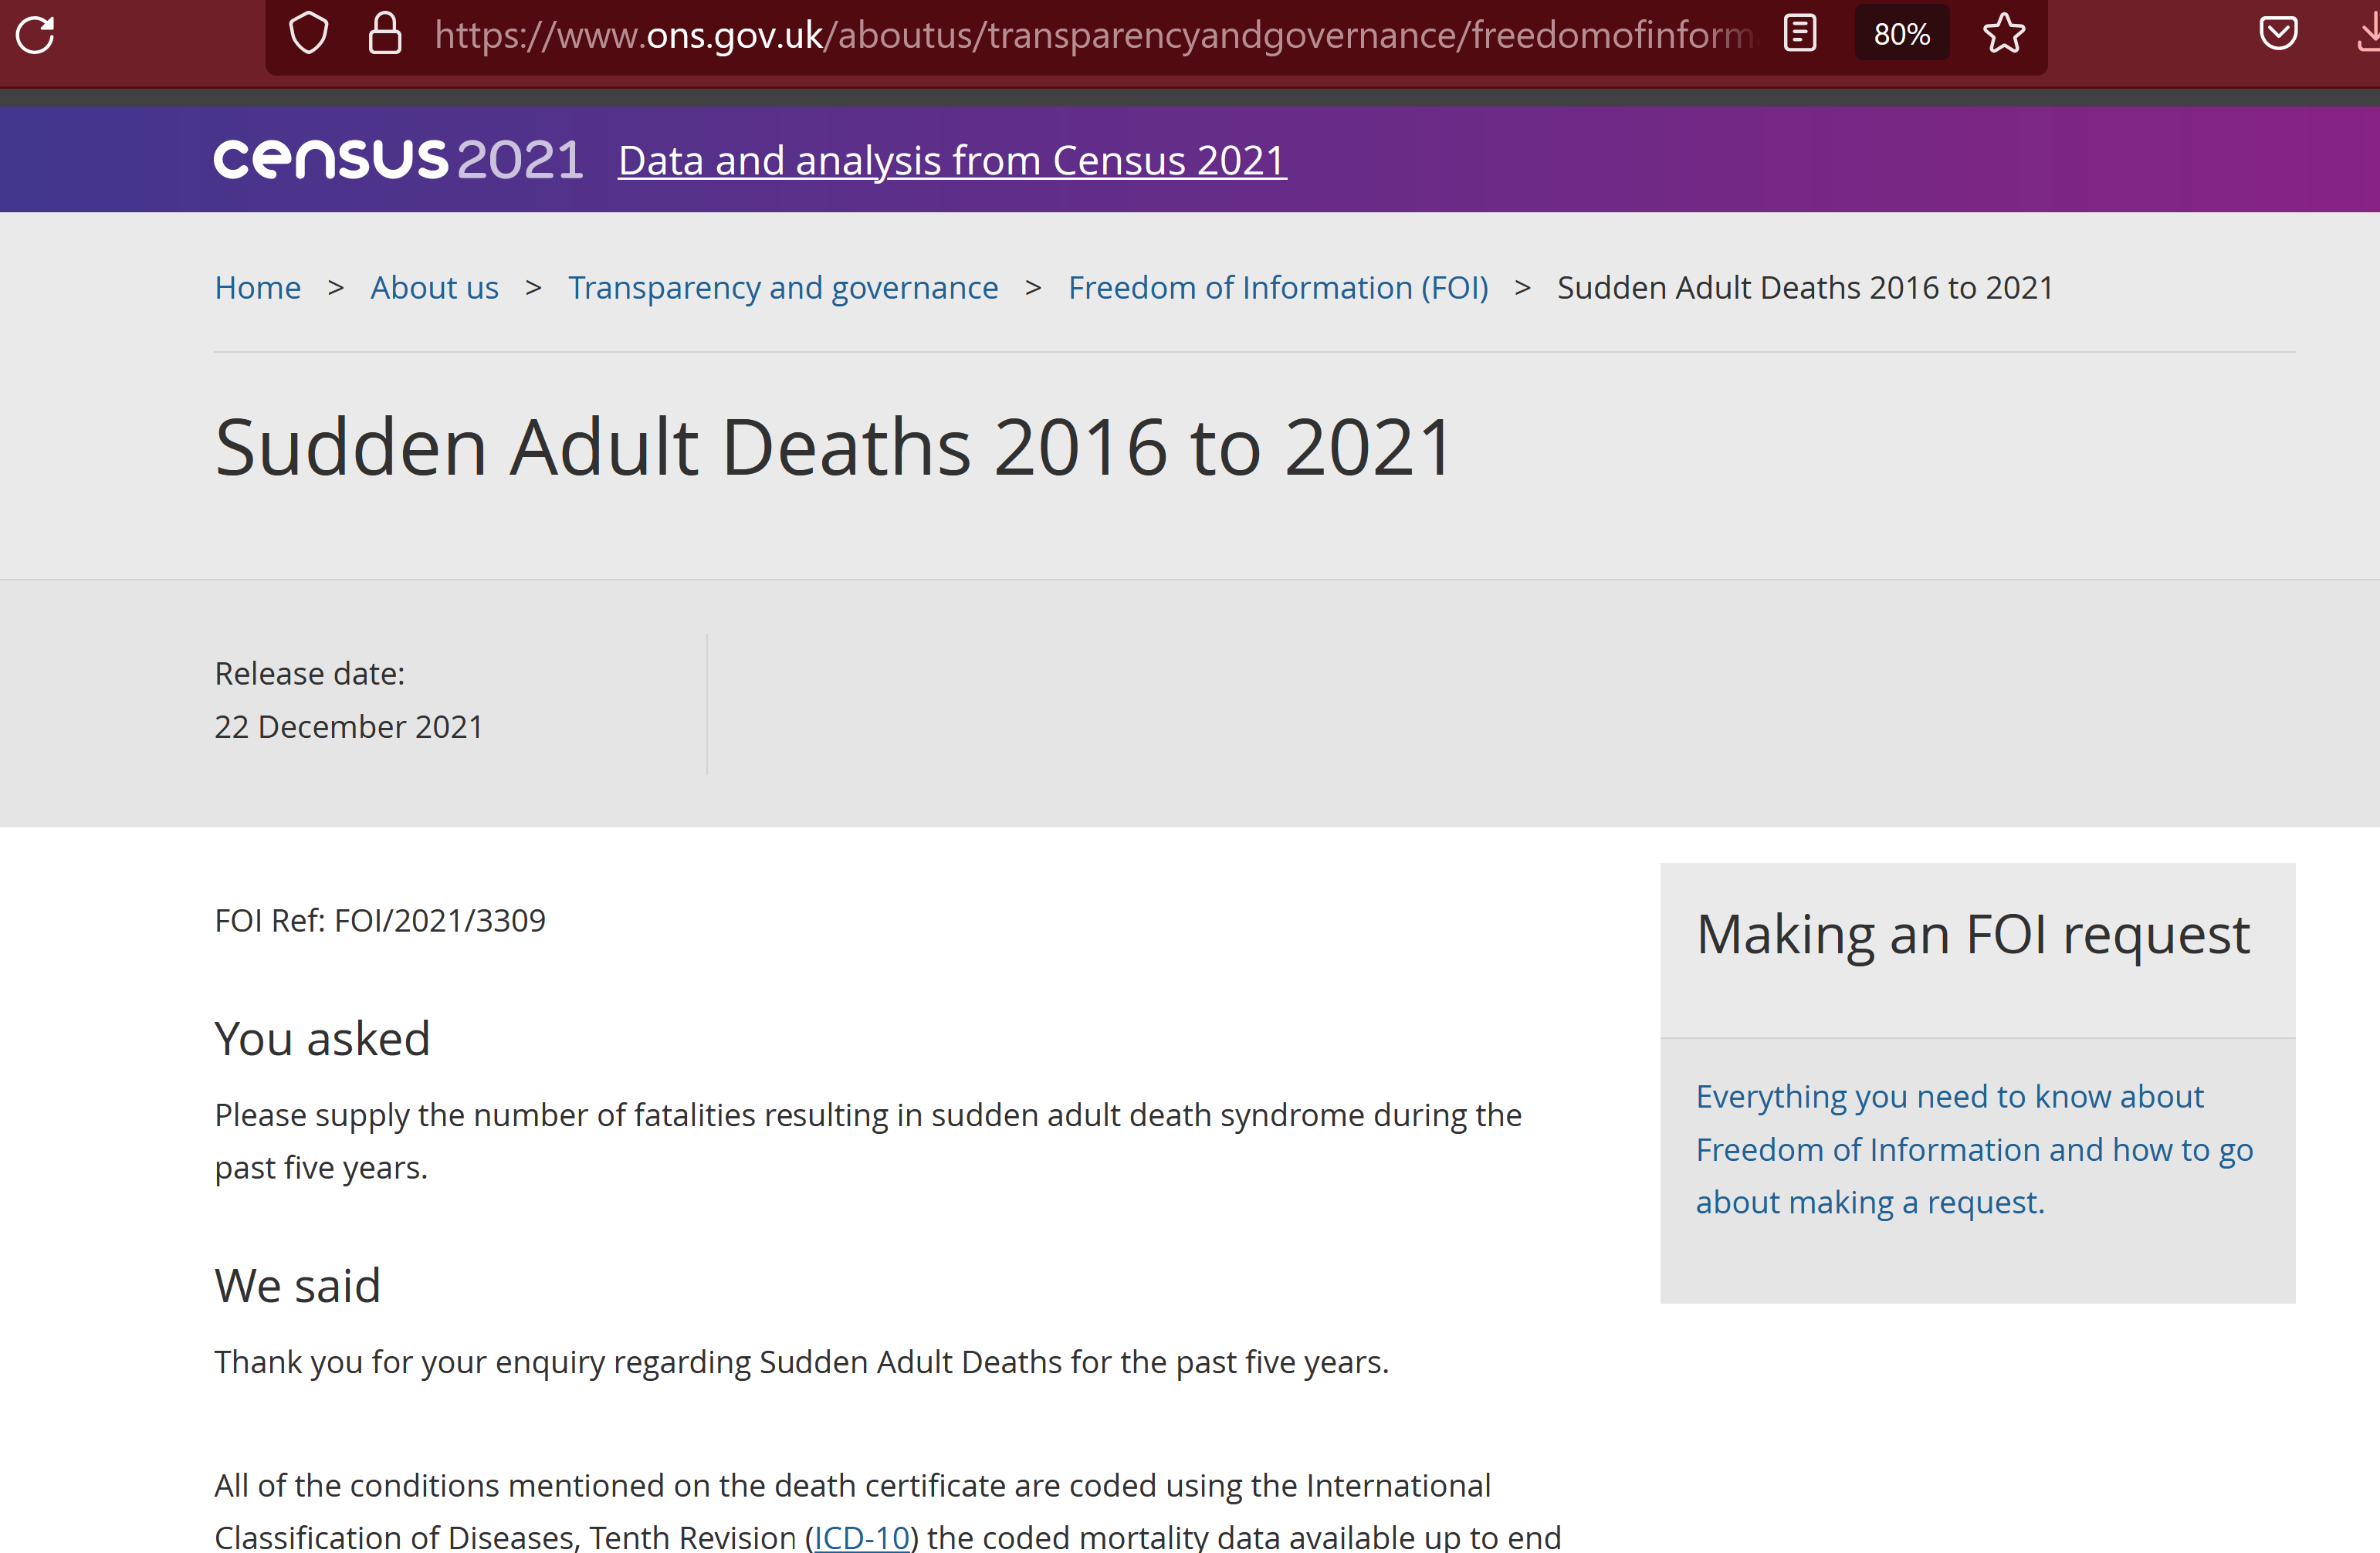Open the ICD-10 link
Screen dimensions: 2380x1553
tap(862, 1537)
